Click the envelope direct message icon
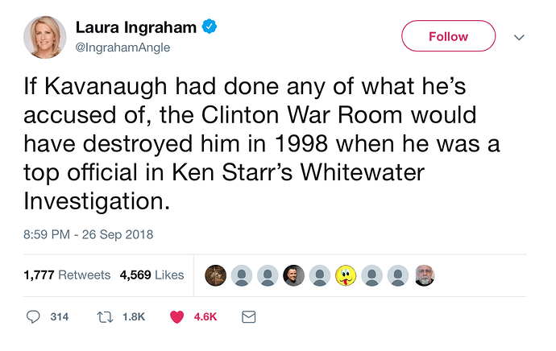556x351 pixels. point(248,317)
